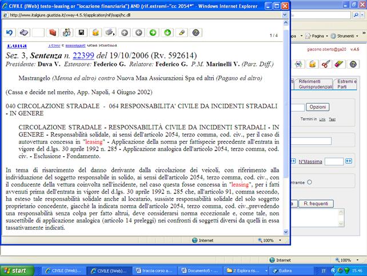Open the Esplora risorse taskbar group

pos(245,271)
